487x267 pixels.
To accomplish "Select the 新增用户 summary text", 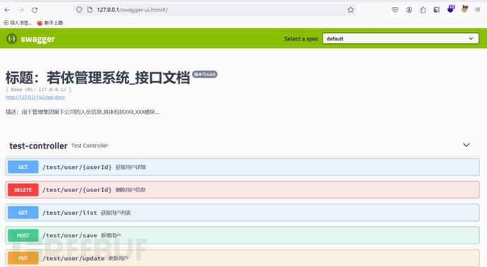I will coord(111,235).
